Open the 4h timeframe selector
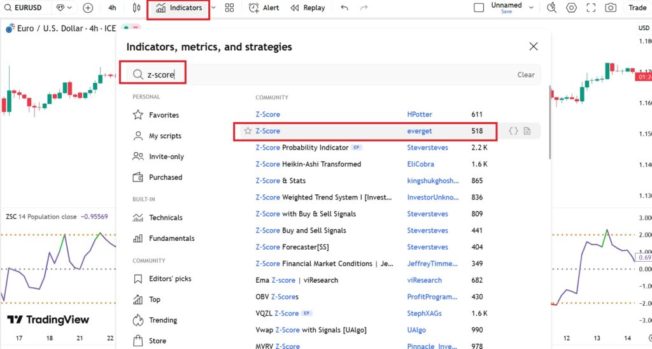652x349 pixels. click(x=112, y=8)
